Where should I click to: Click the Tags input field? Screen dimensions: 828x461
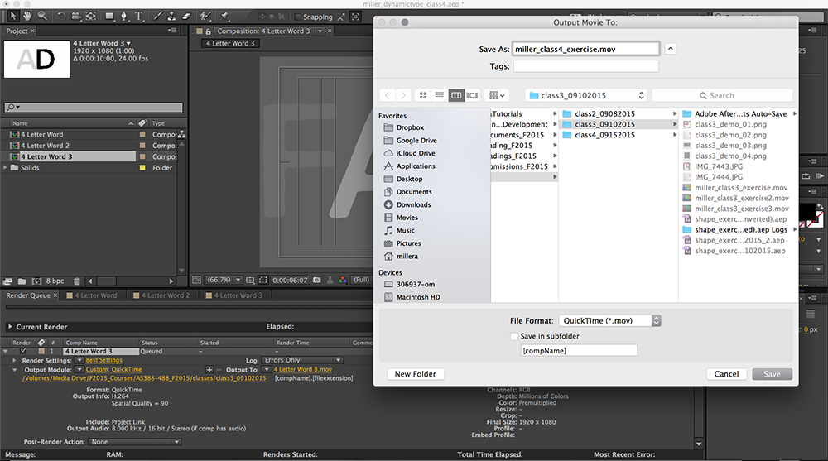[x=586, y=66]
